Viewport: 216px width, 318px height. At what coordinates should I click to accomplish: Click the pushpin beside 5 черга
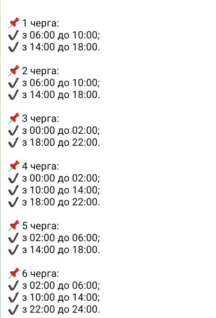14,226
